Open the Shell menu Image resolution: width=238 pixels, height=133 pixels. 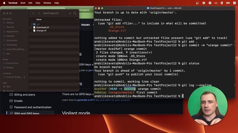(x=23, y=3)
